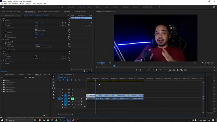Toggle Scale animation stopwatch
217x122 pixels.
point(5,25)
